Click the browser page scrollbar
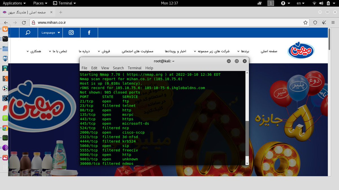Image resolution: width=339 pixels, height=190 pixels. click(329, 39)
